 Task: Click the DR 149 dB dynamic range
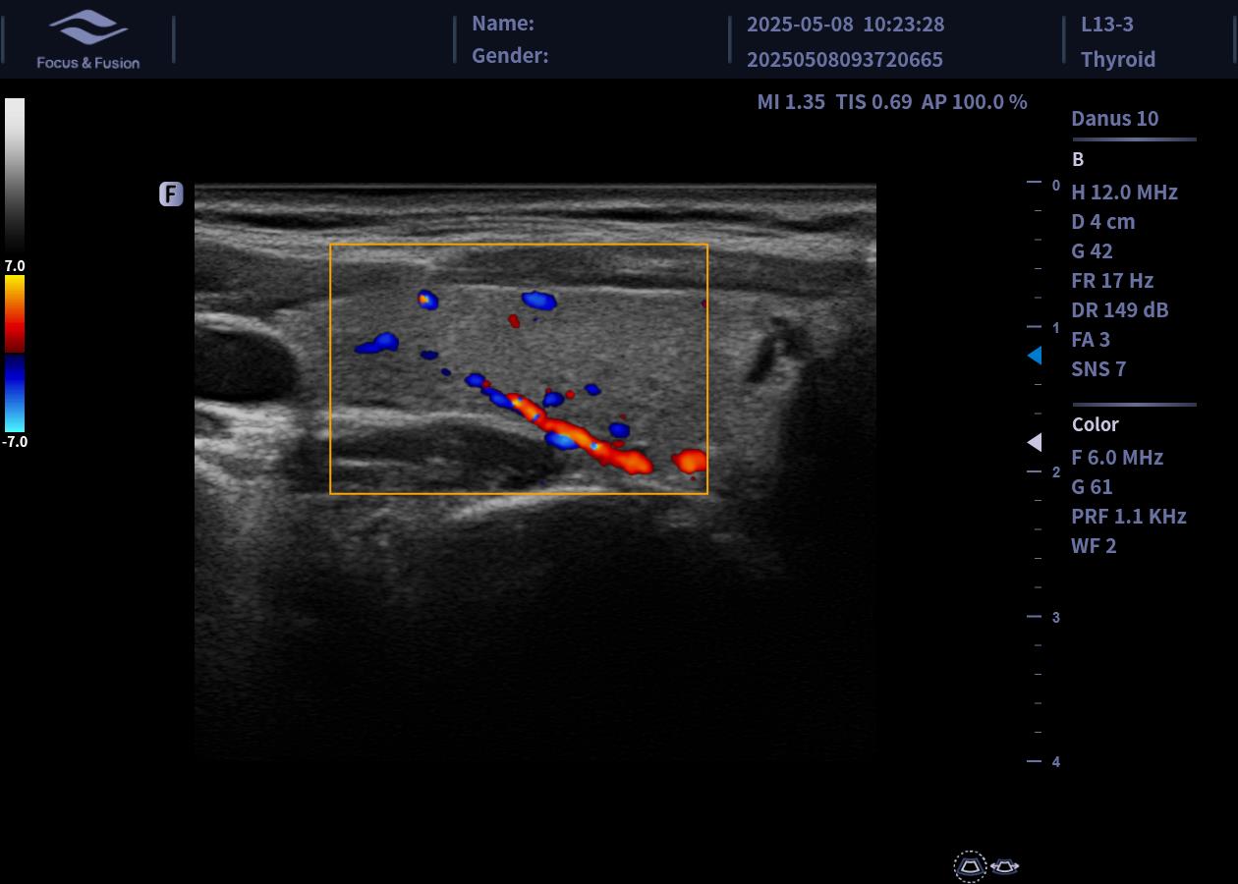[x=1120, y=309]
